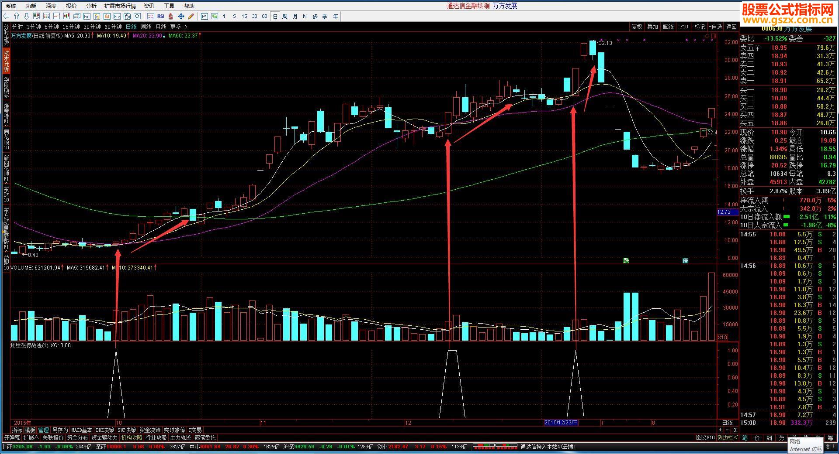Switch to 60-minute period toolbar button

pos(264,16)
